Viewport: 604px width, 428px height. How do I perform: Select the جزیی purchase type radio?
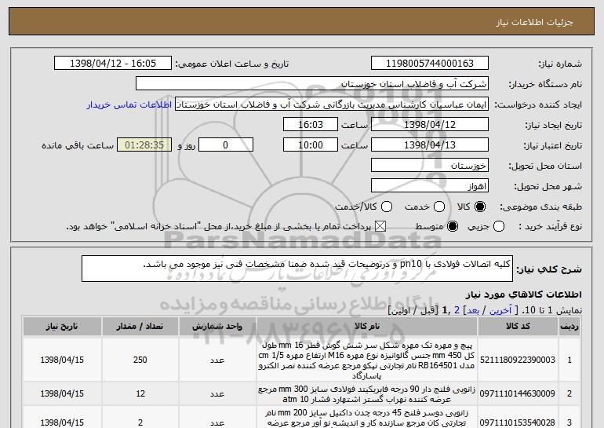click(499, 226)
